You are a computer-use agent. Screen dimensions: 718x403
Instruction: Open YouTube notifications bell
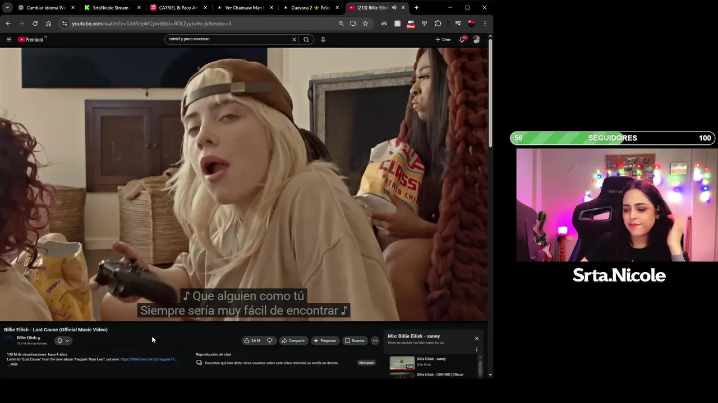coord(462,39)
